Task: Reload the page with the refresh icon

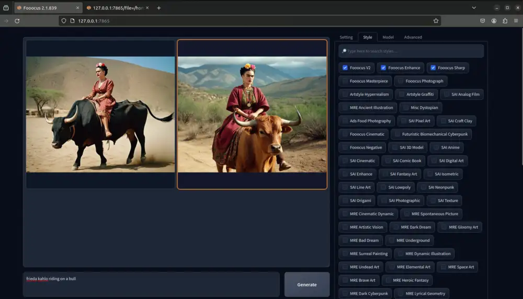Action: point(17,21)
